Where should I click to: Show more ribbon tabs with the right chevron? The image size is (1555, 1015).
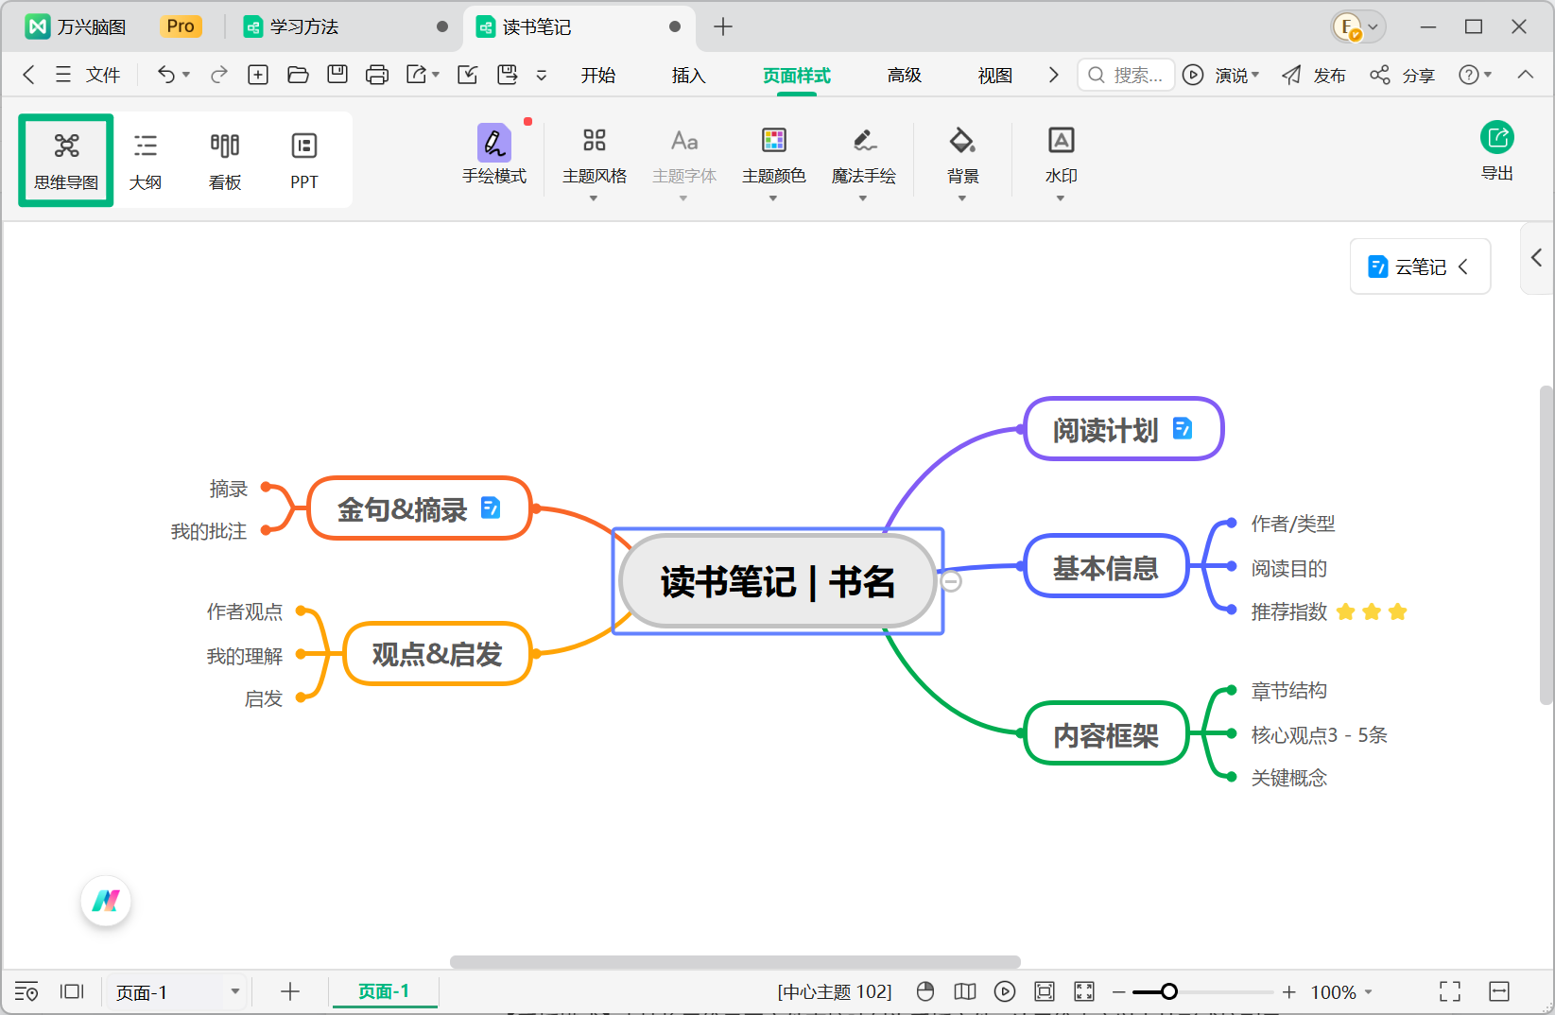1054,75
